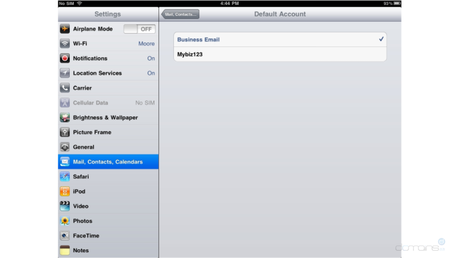Viewport: 459px width, 258px height.
Task: Select Business Email as default account
Action: (x=280, y=40)
